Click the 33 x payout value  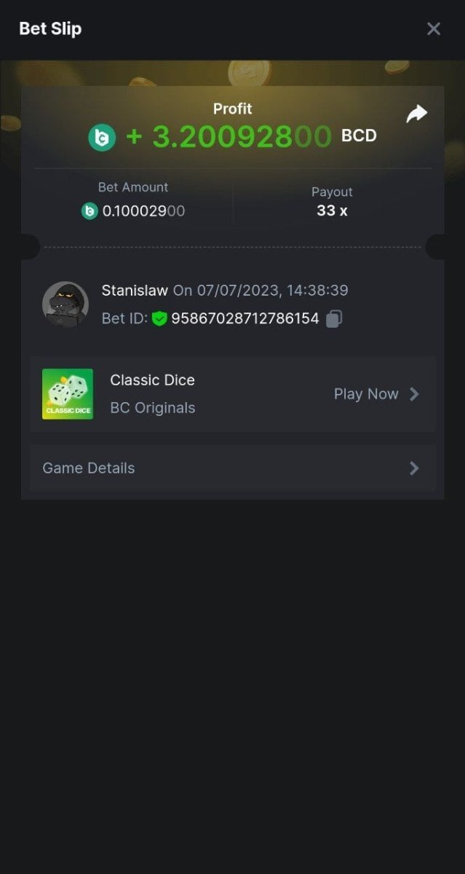(332, 210)
